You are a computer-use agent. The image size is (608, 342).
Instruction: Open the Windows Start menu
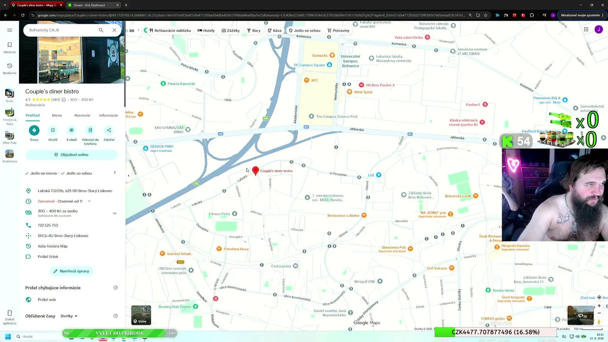(8, 337)
